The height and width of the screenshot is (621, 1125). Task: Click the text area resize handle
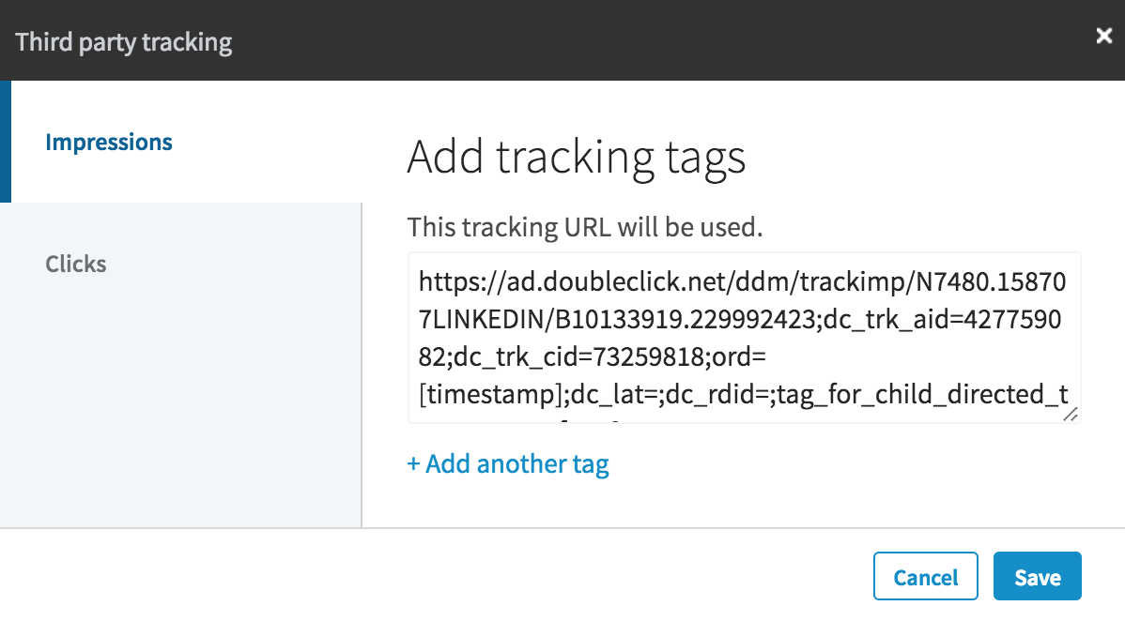[1070, 414]
